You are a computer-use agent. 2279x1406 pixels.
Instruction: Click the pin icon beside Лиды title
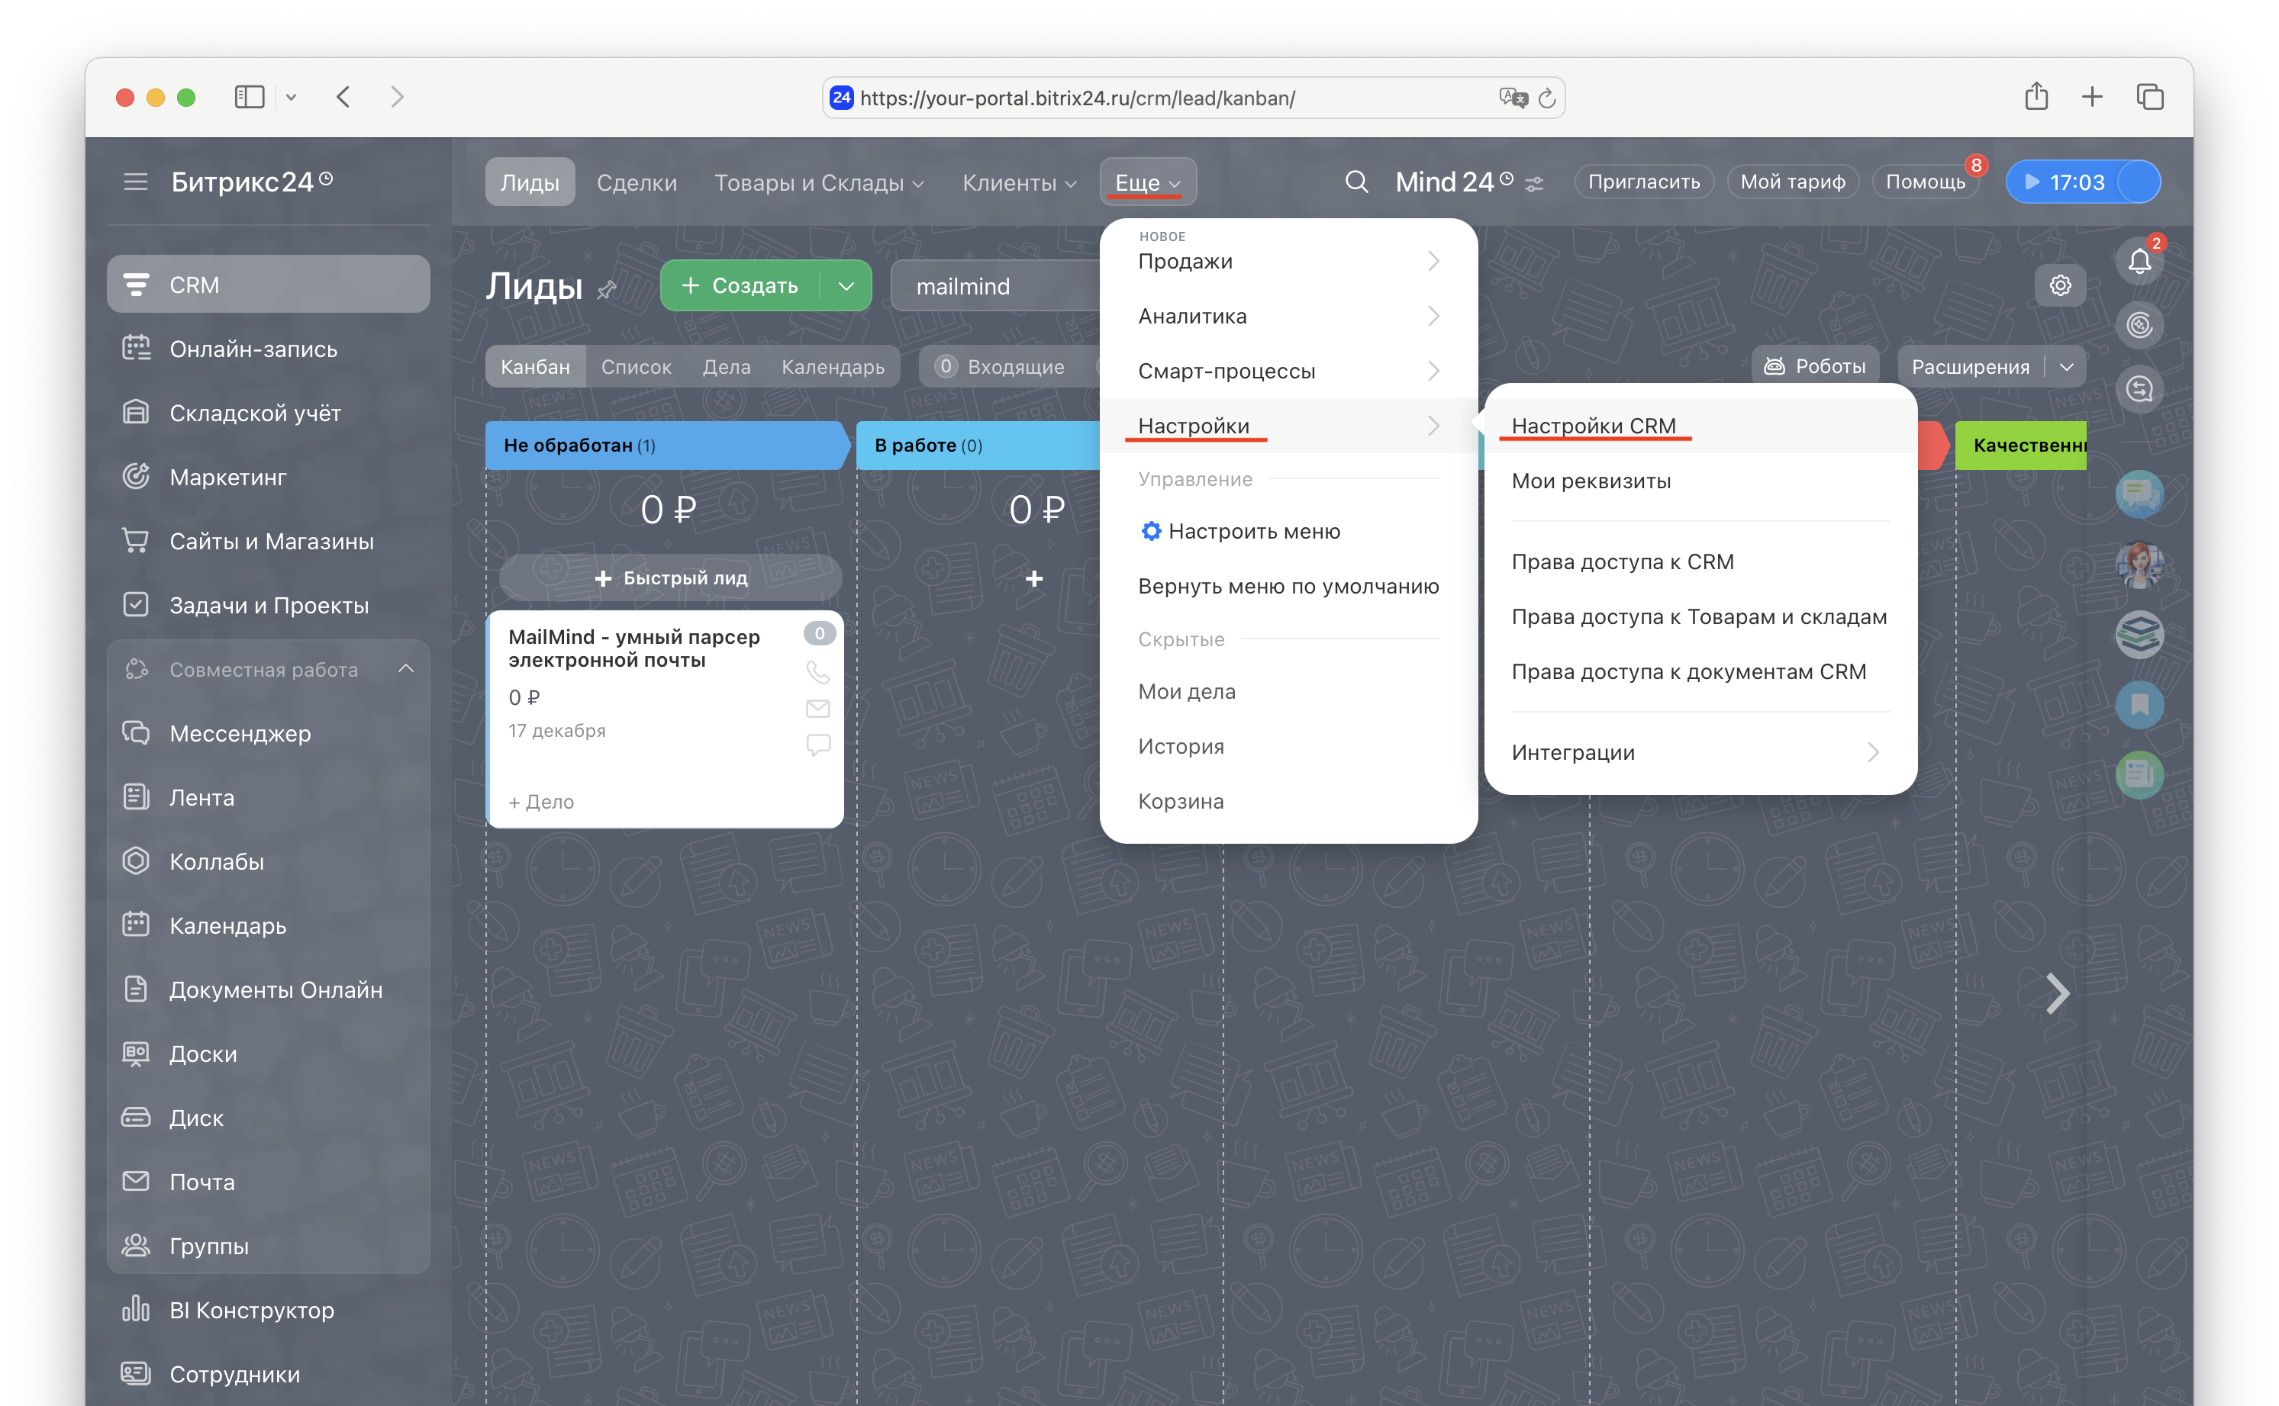point(607,290)
